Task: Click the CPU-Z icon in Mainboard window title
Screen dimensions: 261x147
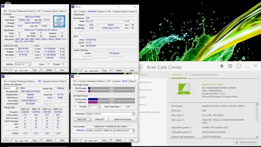Action: (73, 7)
